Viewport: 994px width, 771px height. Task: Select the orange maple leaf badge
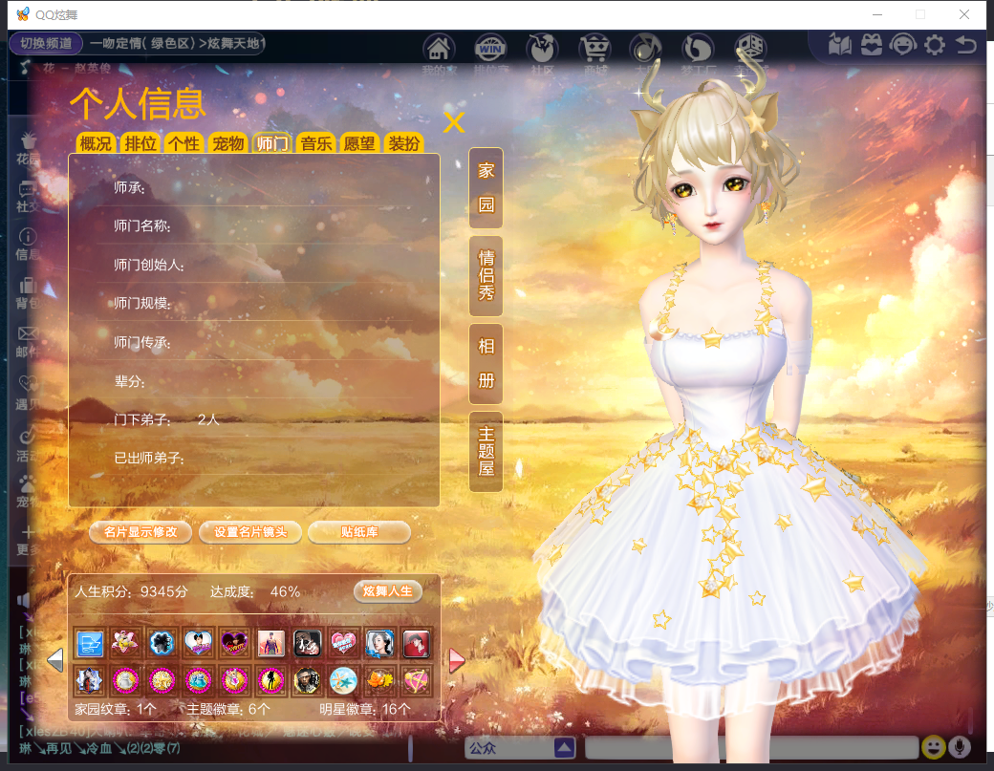[x=379, y=681]
